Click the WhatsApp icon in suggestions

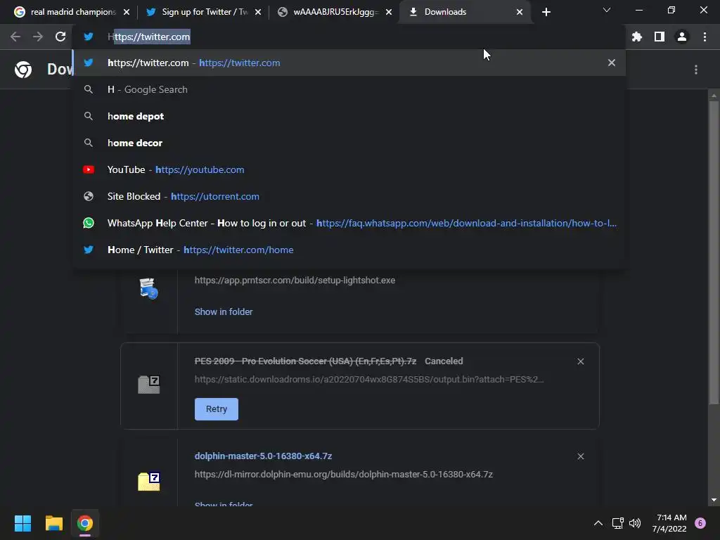pyautogui.click(x=89, y=223)
